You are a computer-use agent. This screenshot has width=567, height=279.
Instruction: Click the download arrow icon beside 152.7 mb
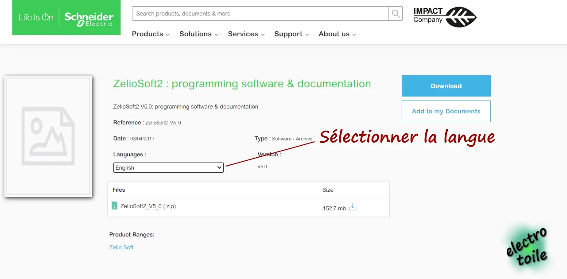[353, 207]
